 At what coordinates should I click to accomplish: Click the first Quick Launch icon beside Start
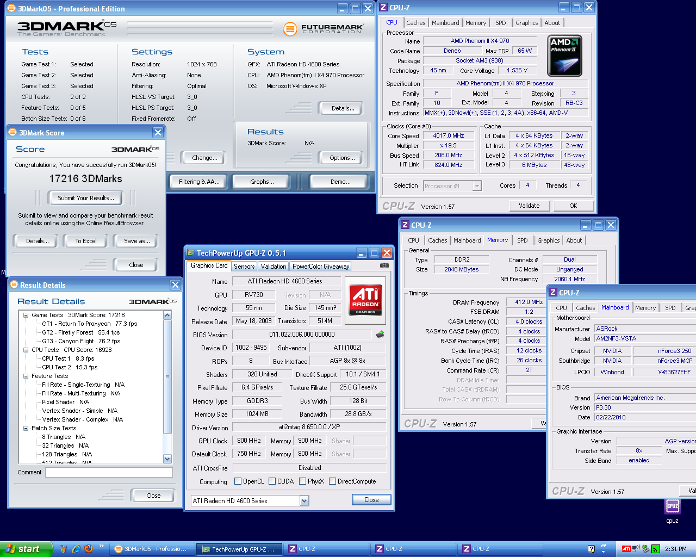pos(63,549)
